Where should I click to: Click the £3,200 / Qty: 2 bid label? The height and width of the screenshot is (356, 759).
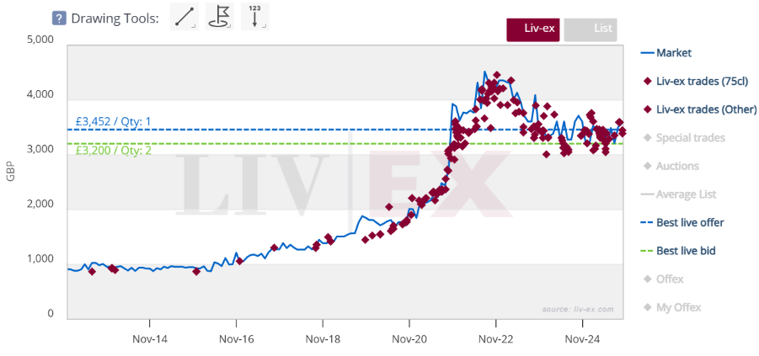pos(114,151)
